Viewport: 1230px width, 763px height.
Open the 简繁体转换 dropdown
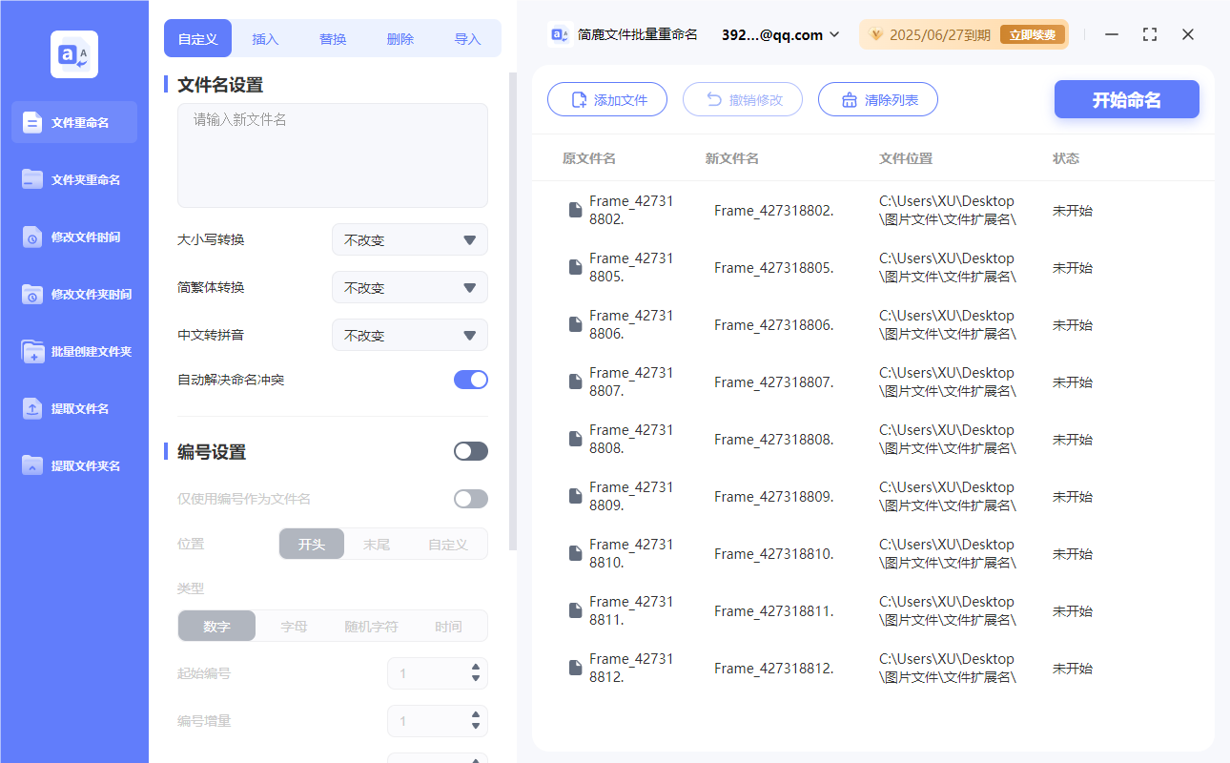click(409, 287)
